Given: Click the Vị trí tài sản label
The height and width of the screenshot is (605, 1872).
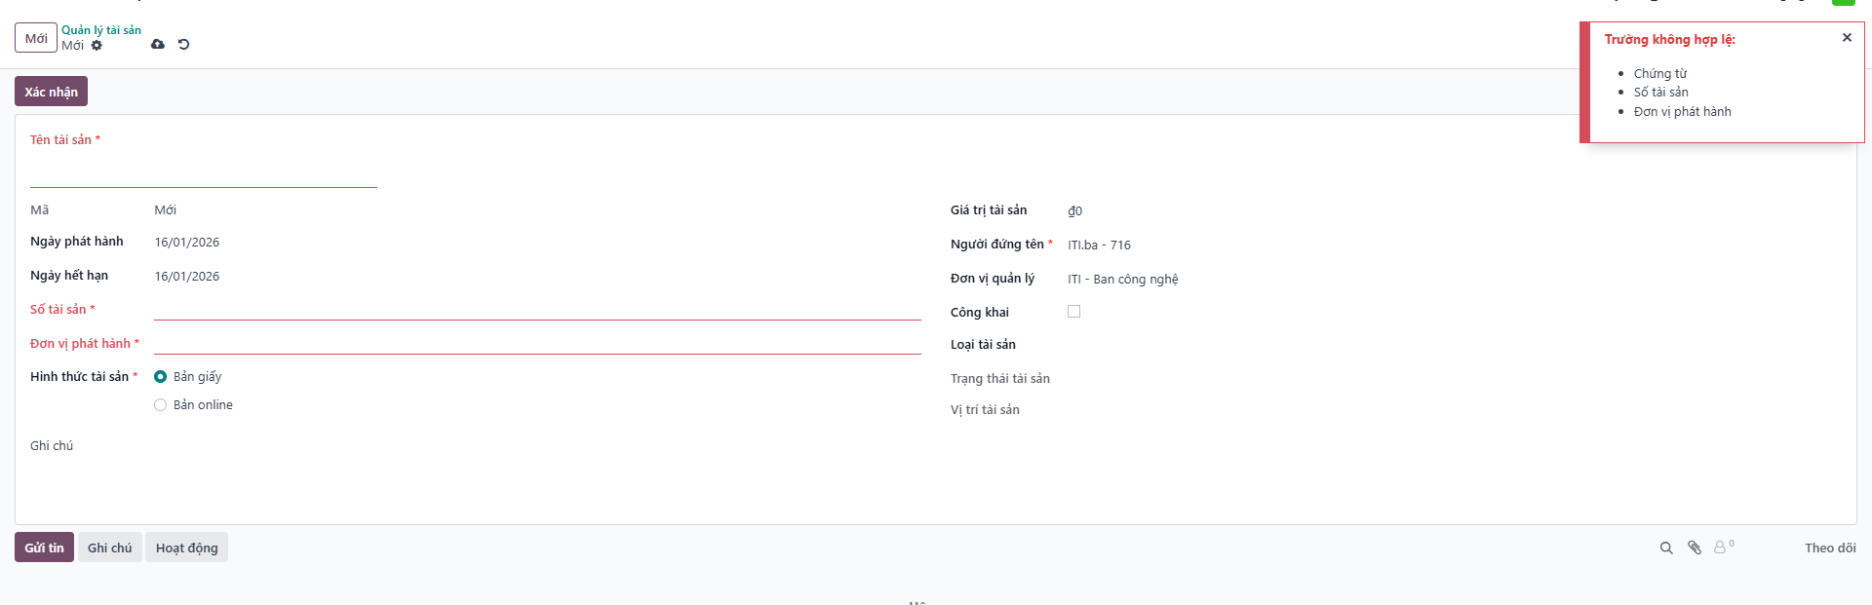Looking at the screenshot, I should (985, 410).
